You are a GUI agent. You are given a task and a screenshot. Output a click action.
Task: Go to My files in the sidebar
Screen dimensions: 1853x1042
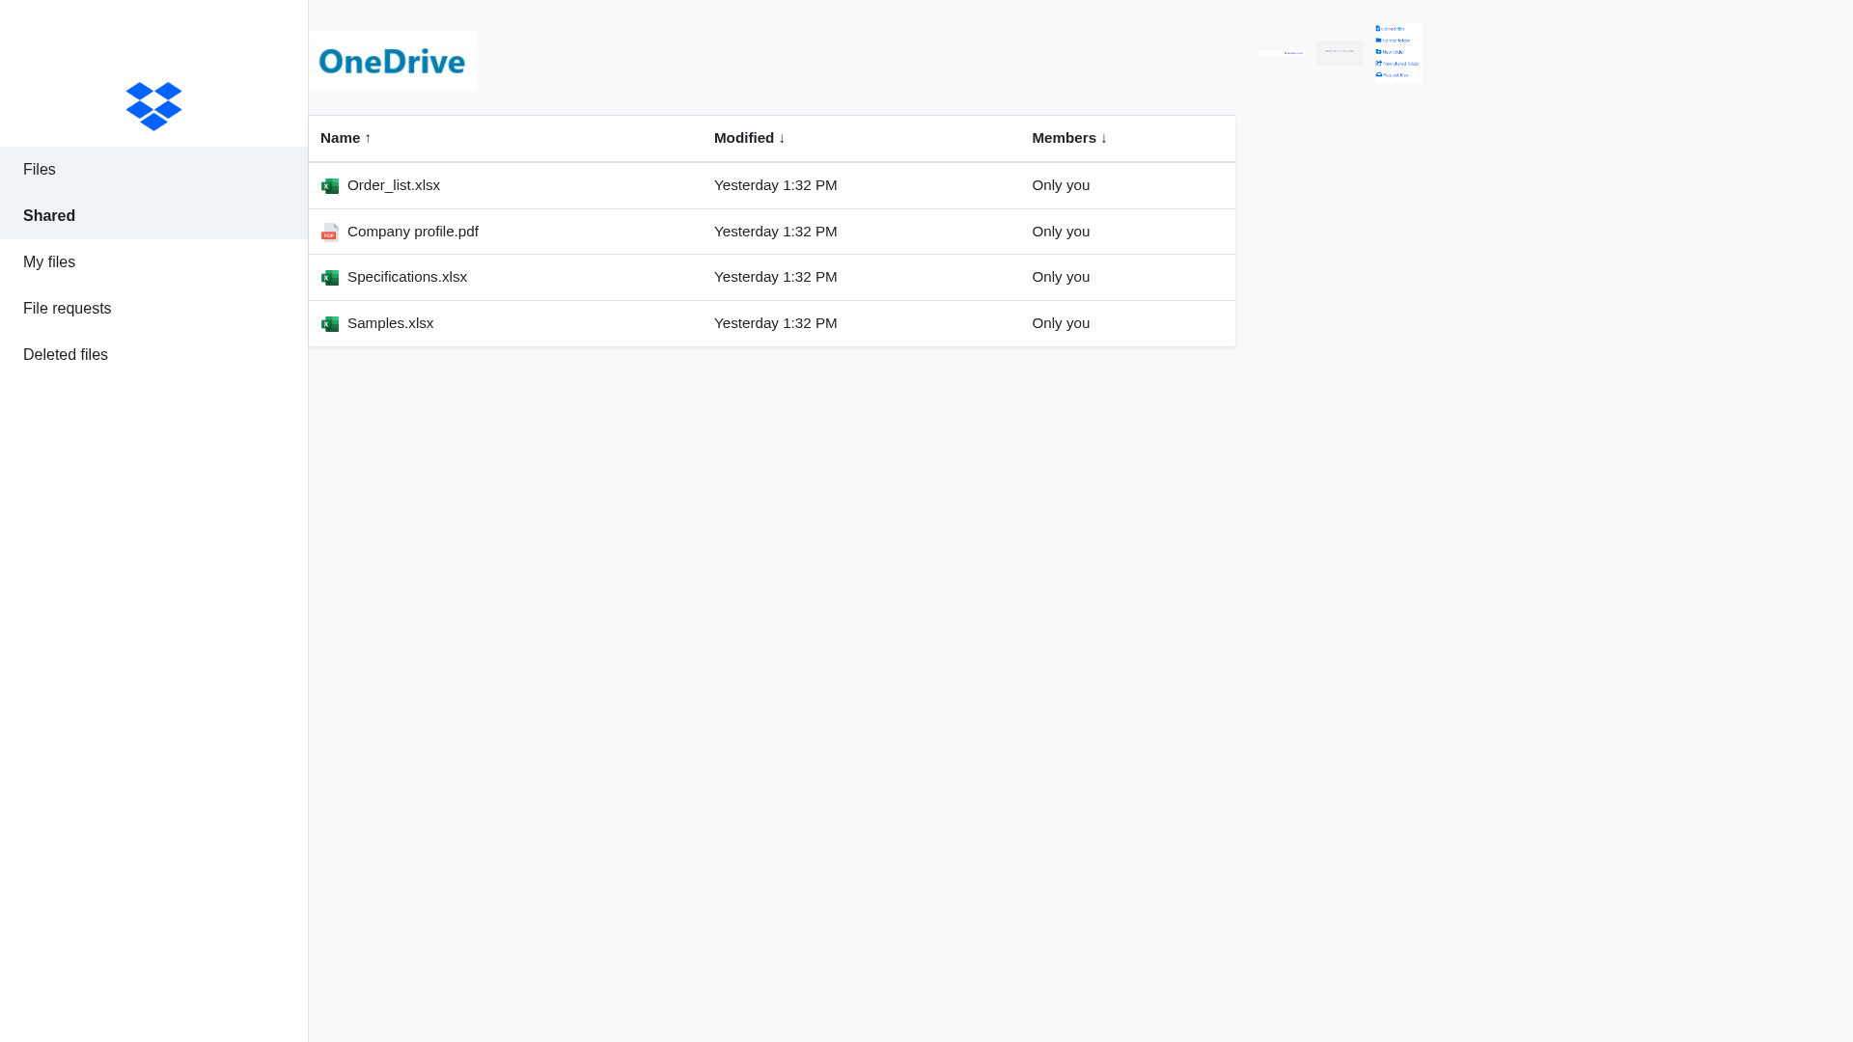153,262
